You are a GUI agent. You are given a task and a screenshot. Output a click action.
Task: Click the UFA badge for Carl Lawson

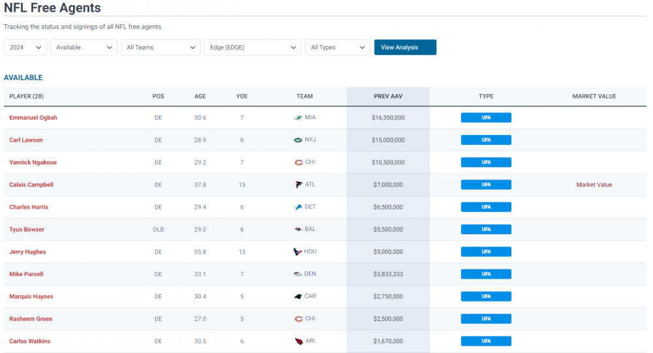[x=486, y=140]
